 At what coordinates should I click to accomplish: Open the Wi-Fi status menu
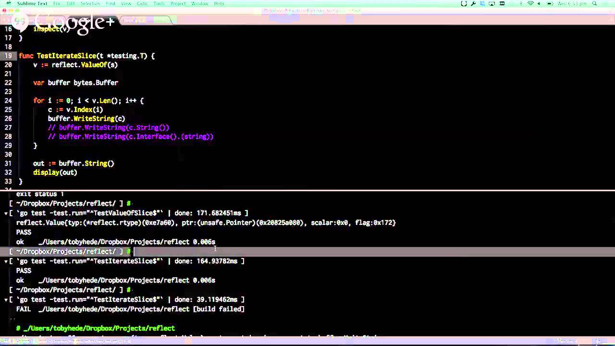[x=530, y=3]
